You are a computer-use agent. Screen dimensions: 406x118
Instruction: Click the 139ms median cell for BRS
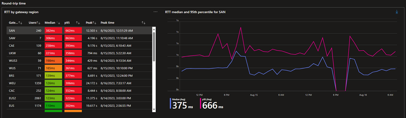[53, 76]
